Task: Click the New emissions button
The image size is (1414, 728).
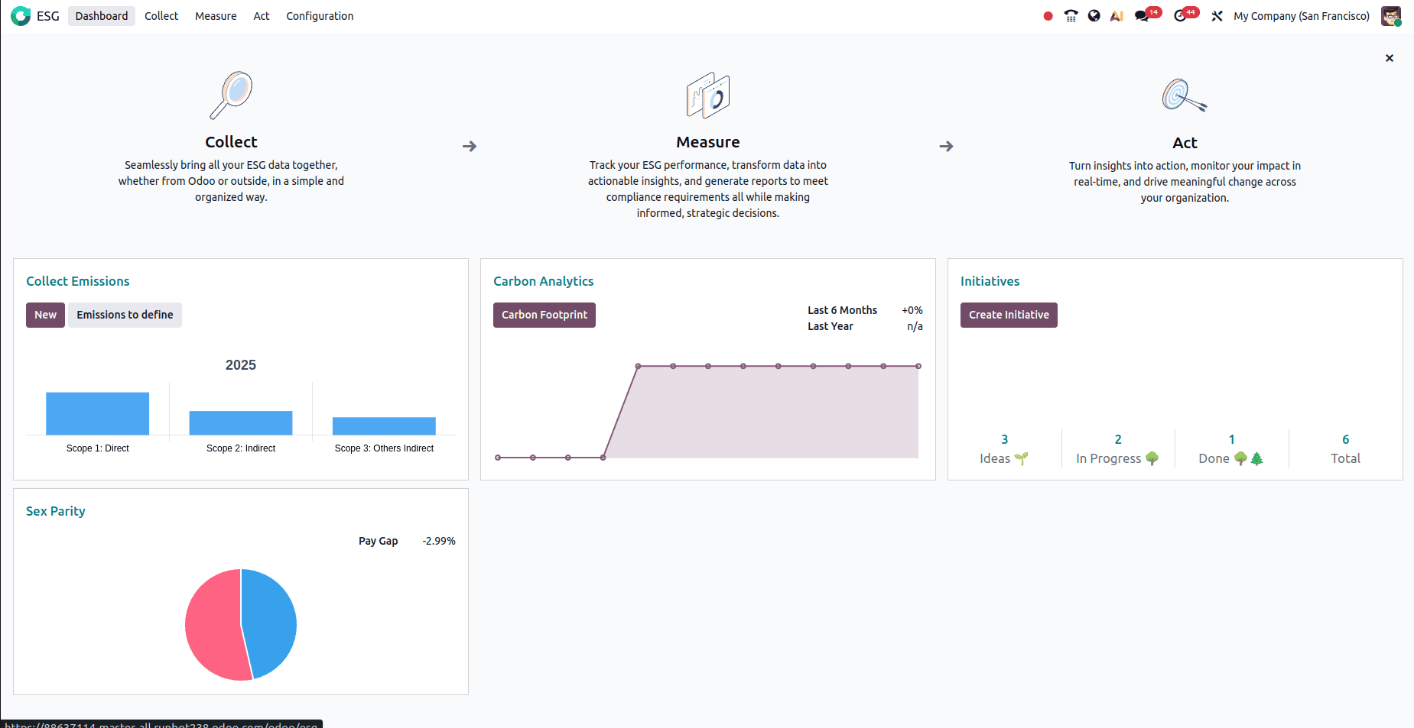Action: 45,315
